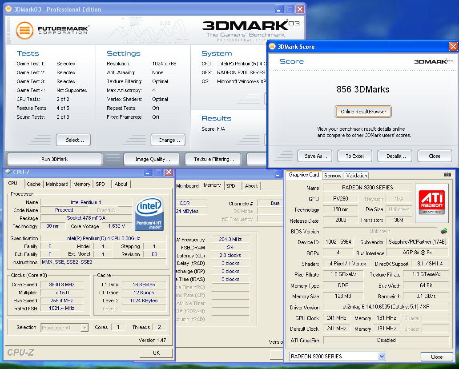Click the CPU-Z title bar icon
This screenshot has width=459, height=369.
(8, 172)
